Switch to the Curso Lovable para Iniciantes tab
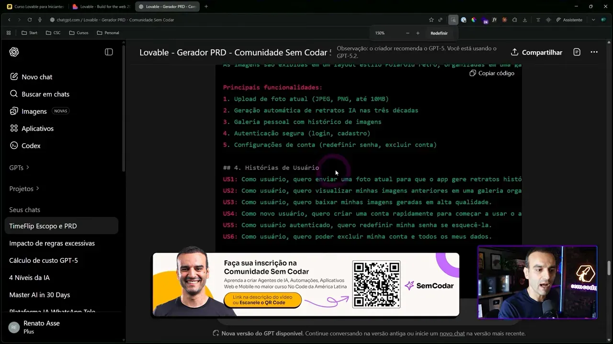 35,7
